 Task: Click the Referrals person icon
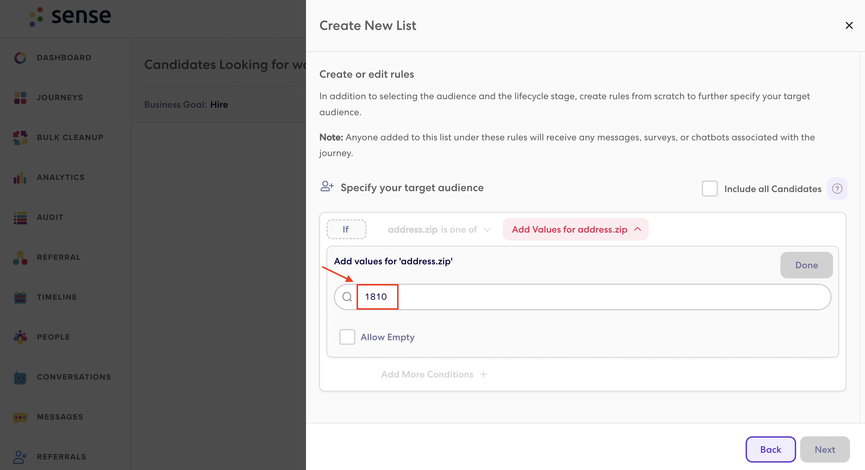(20, 457)
